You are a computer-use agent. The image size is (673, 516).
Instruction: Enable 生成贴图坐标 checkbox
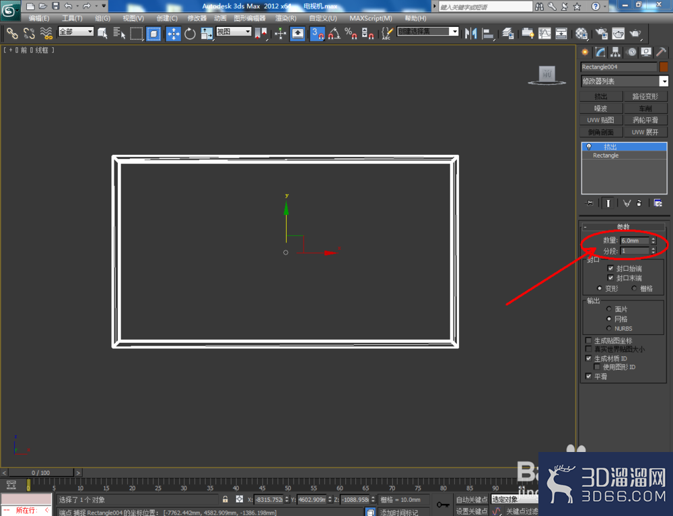coord(588,340)
